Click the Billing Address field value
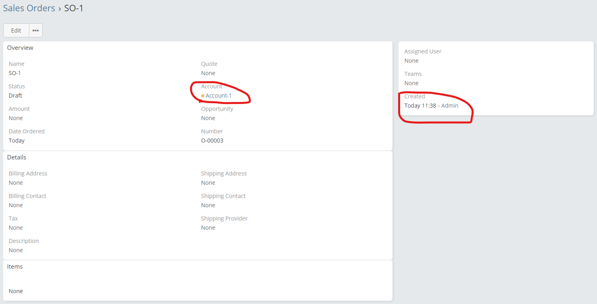597x304 pixels. click(16, 183)
